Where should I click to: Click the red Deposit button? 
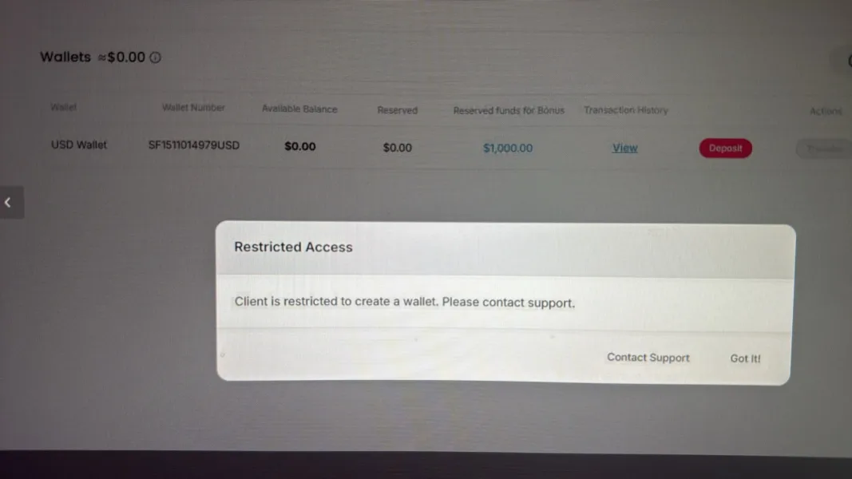pyautogui.click(x=725, y=148)
